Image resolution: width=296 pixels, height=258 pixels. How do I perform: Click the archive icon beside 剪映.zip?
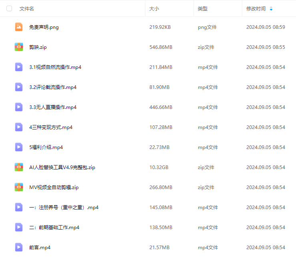[x=19, y=47]
